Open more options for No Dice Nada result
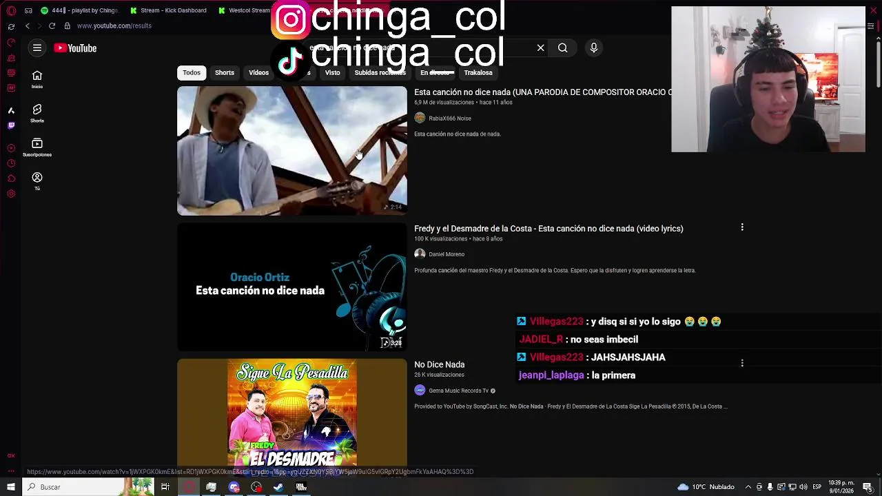Viewport: 882px width, 496px height. coord(742,363)
